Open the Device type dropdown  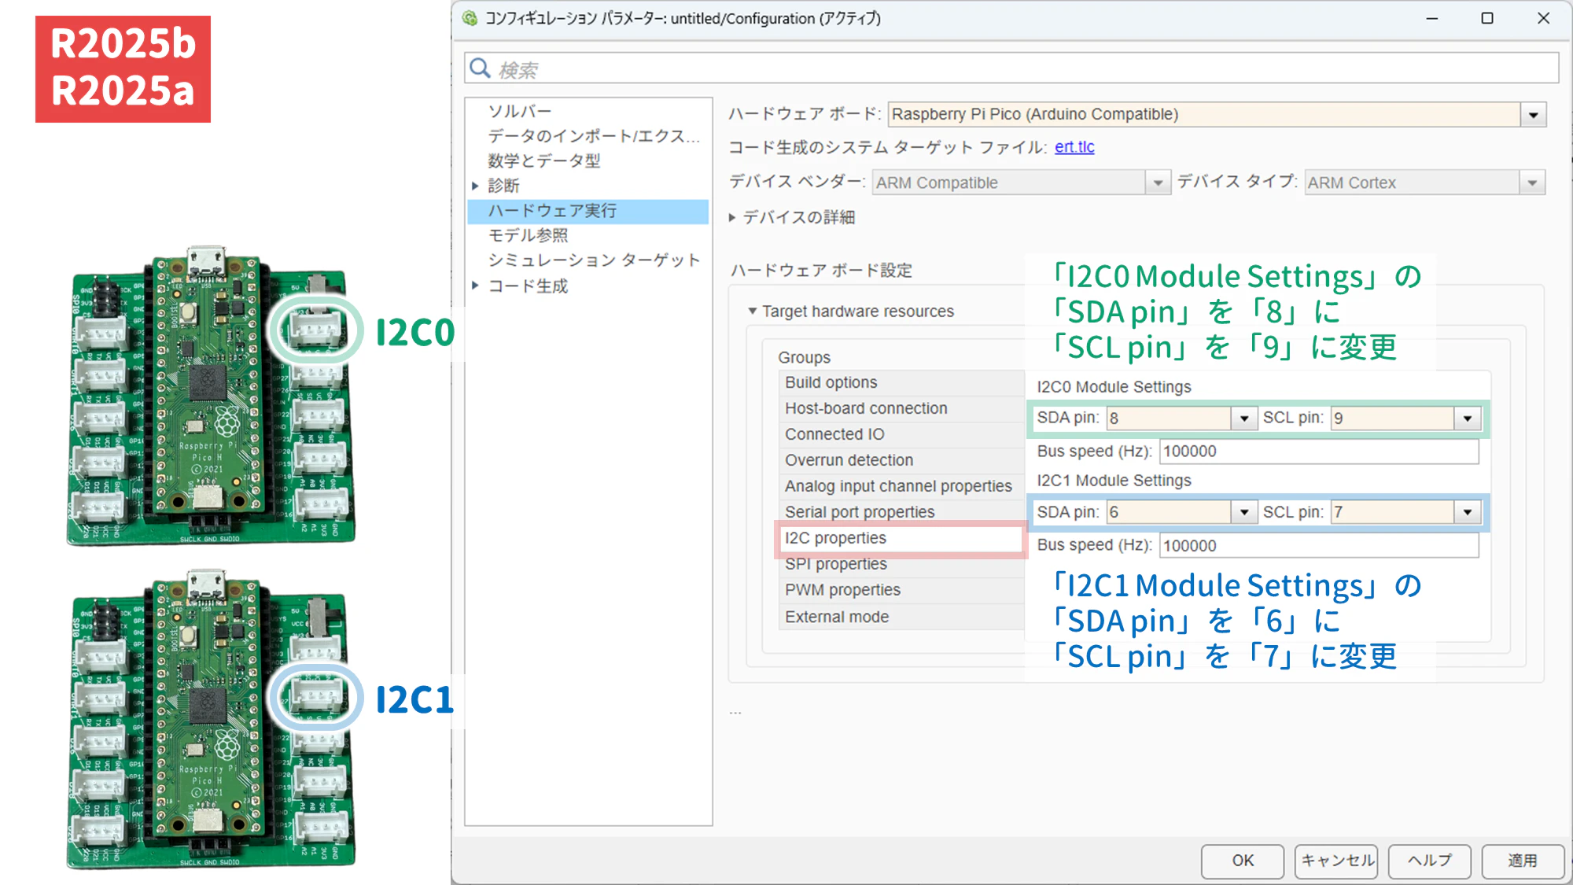(1532, 183)
